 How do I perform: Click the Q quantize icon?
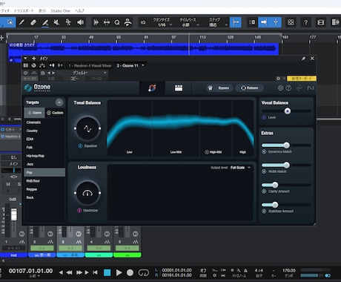(x=117, y=22)
